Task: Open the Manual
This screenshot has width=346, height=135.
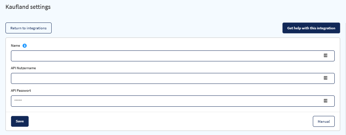Action: [x=324, y=121]
